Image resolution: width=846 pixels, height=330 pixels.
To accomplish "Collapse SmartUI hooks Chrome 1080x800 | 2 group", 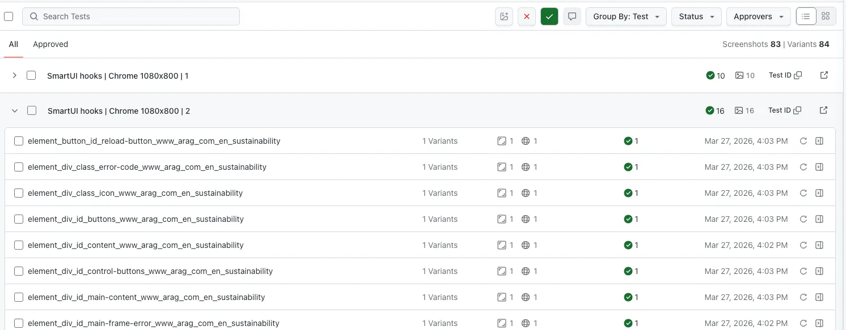I will [x=15, y=110].
